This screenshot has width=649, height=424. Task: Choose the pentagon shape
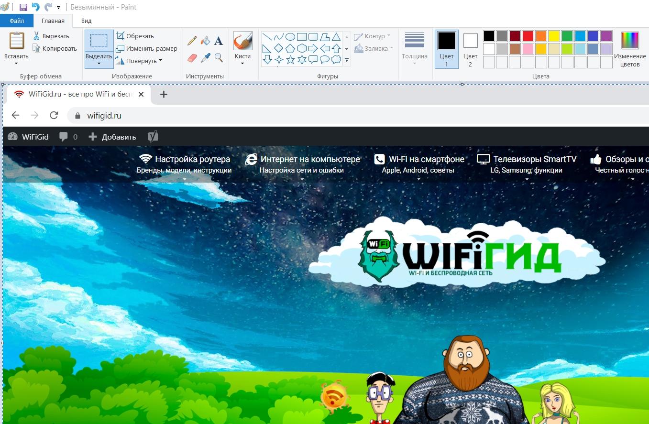click(x=290, y=48)
